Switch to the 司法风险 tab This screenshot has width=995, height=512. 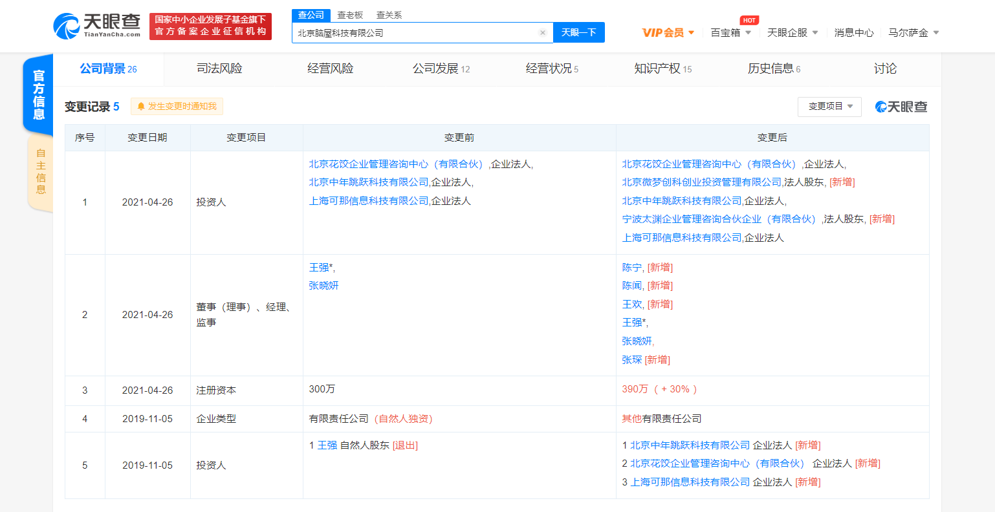click(x=219, y=69)
